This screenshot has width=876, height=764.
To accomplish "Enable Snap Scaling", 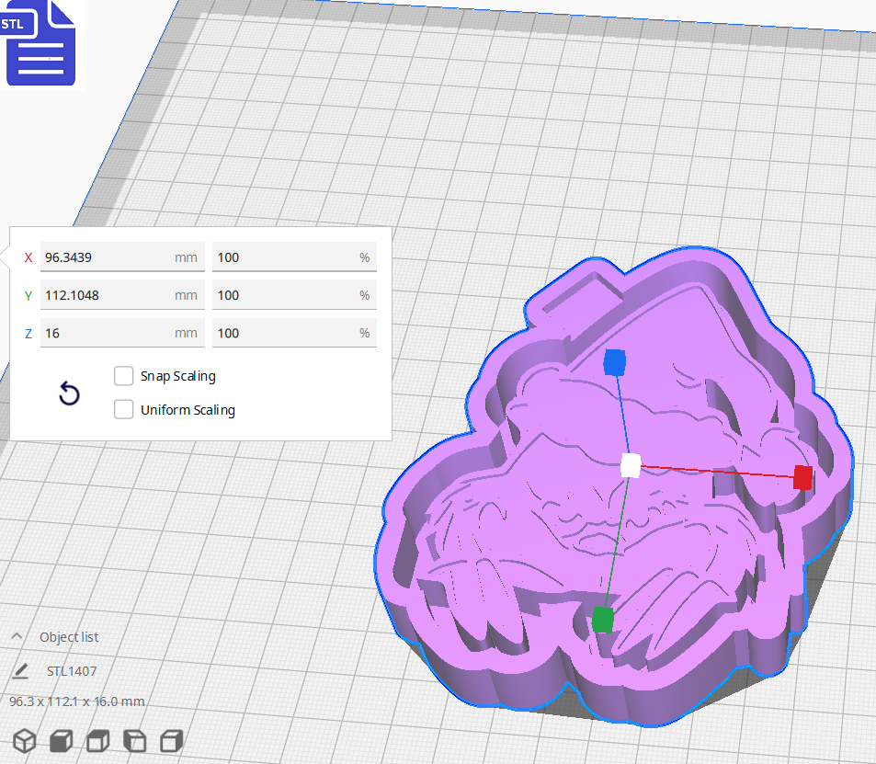I will coord(124,376).
